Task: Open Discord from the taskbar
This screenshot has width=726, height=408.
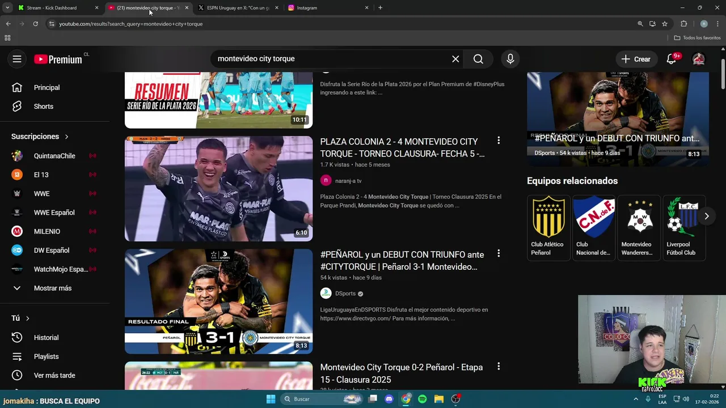Action: 389,399
